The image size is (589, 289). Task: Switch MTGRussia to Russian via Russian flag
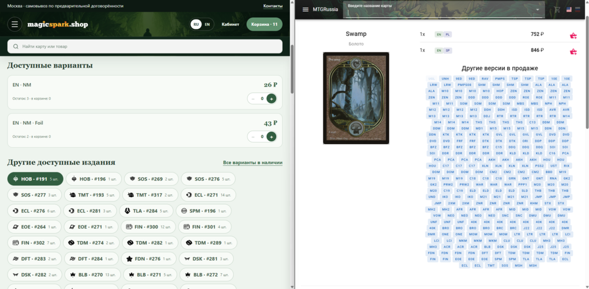click(579, 9)
